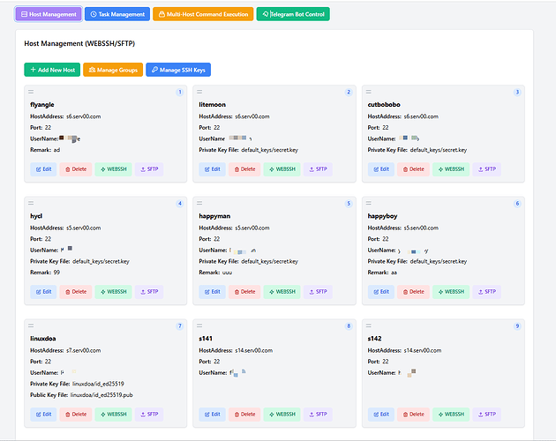Click the drag handle on the cutbobobo card

(369, 92)
